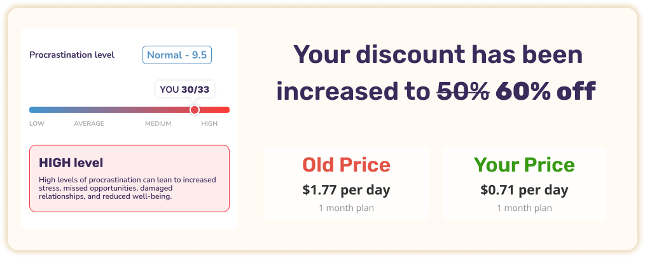
Task: Click the "Your discount has been" headline
Action: 438,55
